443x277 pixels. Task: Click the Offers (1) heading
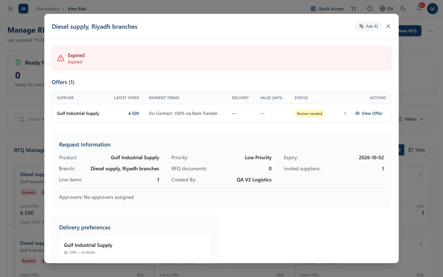63,82
